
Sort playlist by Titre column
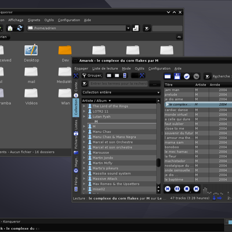(x=179, y=85)
